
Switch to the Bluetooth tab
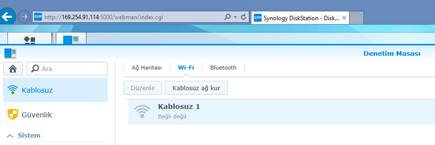click(223, 67)
